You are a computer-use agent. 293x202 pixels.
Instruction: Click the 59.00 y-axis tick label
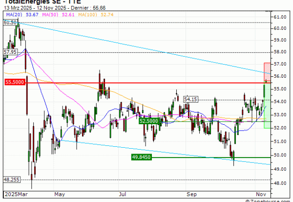[x=280, y=40]
